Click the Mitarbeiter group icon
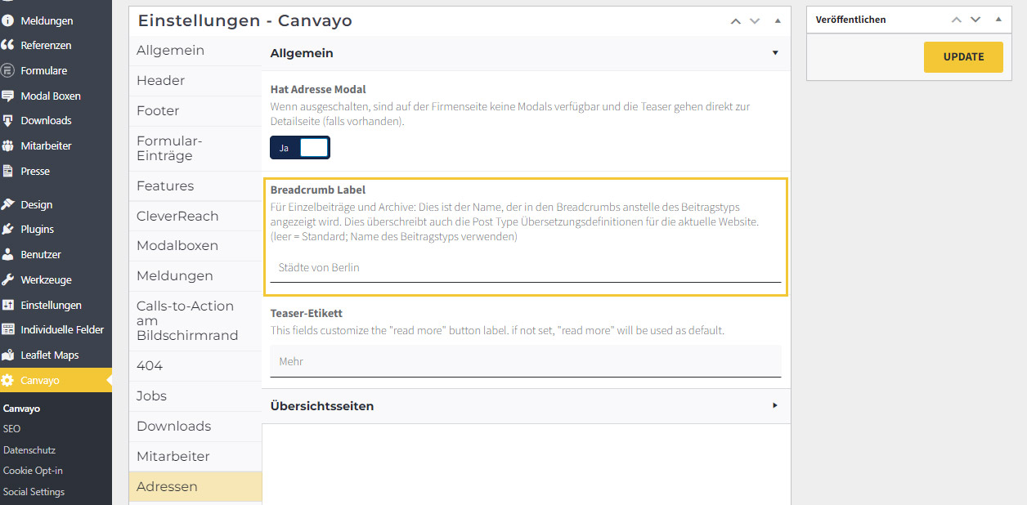The image size is (1027, 505). tap(8, 146)
